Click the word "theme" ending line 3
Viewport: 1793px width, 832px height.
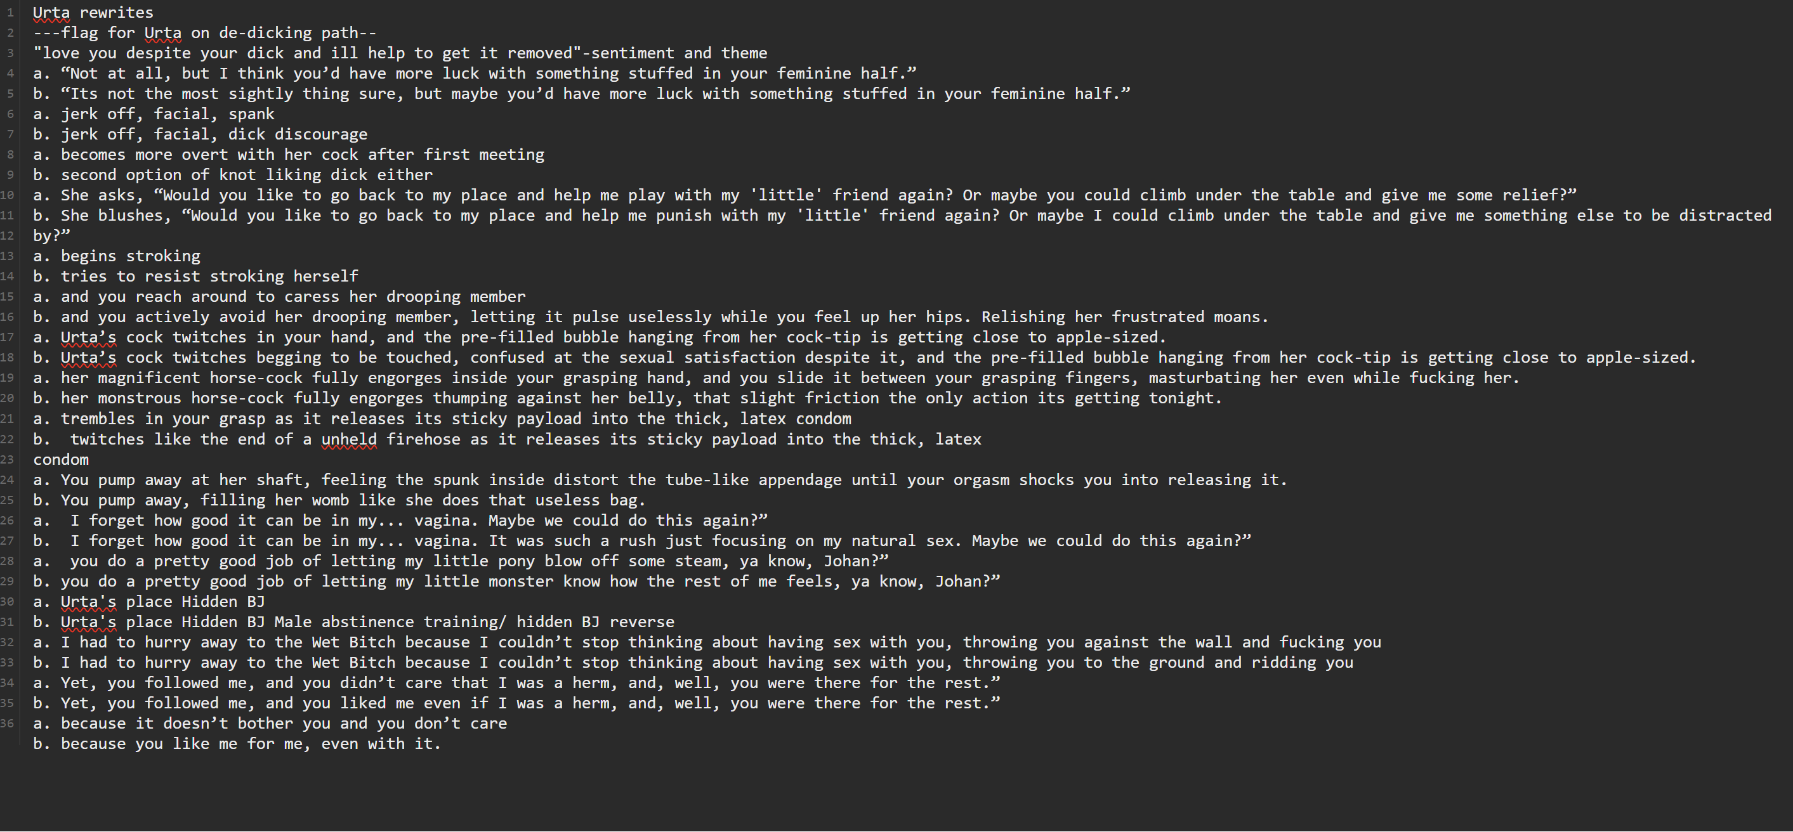(x=744, y=53)
